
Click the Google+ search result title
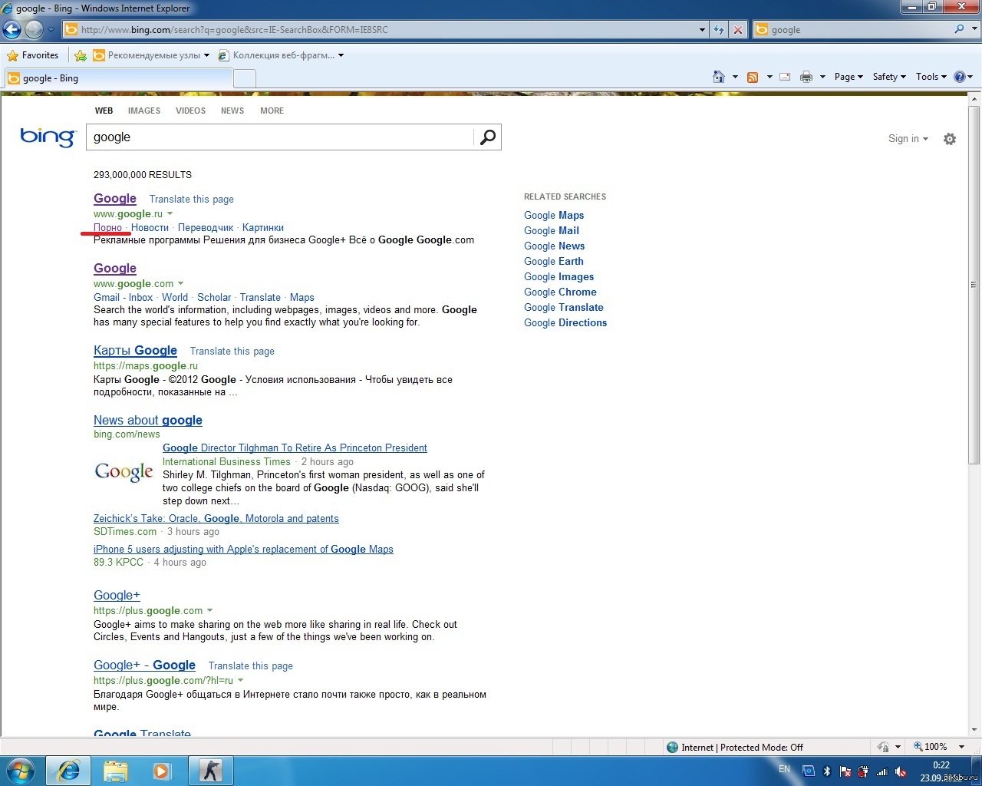117,596
